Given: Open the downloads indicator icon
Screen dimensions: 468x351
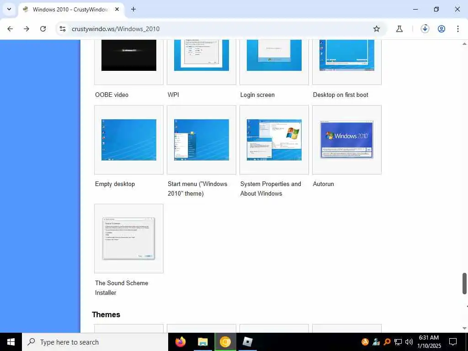Looking at the screenshot, I should pyautogui.click(x=425, y=29).
